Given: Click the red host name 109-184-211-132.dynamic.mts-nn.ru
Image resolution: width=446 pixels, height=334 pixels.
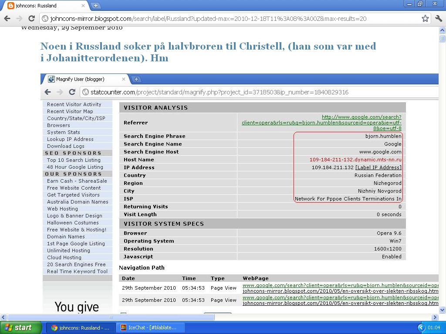Looking at the screenshot, I should [x=355, y=160].
